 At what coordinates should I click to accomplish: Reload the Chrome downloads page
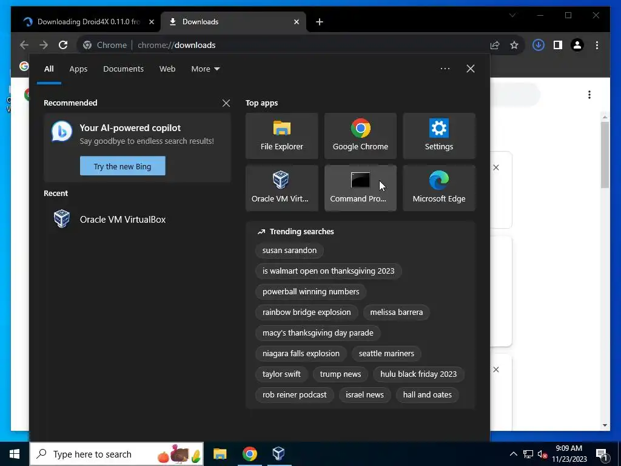pos(63,45)
